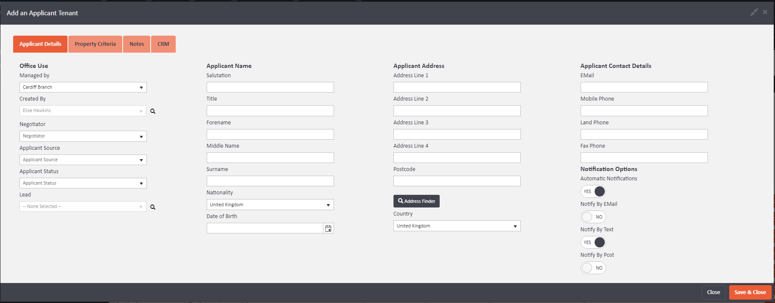Open the Date of Birth calendar picker

[x=328, y=228]
